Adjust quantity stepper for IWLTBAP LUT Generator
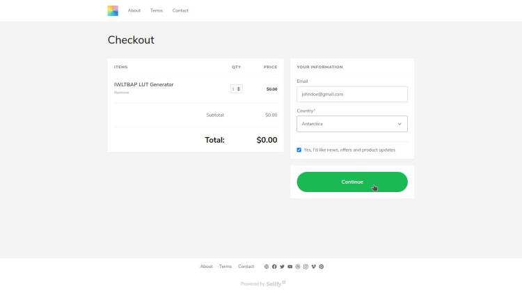 (237, 89)
